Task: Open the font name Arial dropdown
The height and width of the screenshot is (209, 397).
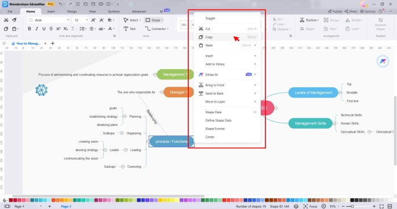Action: point(68,20)
